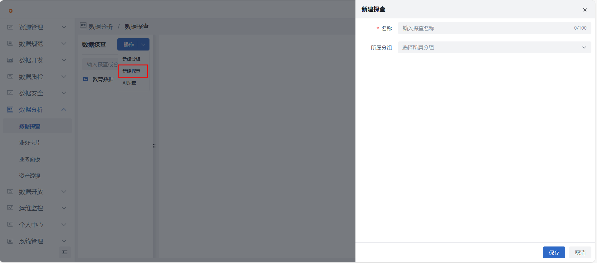
Task: Focus the 输入探查名称 name field
Action: click(494, 28)
